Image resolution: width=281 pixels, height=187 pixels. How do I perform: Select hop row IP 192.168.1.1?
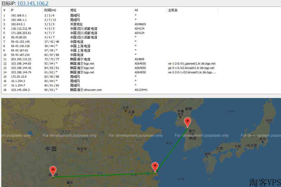coord(19,20)
